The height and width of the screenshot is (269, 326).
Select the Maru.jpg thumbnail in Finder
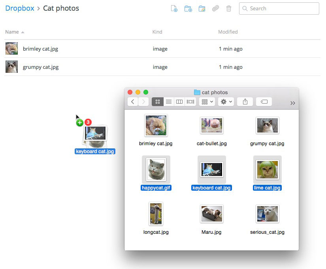pos(211,214)
